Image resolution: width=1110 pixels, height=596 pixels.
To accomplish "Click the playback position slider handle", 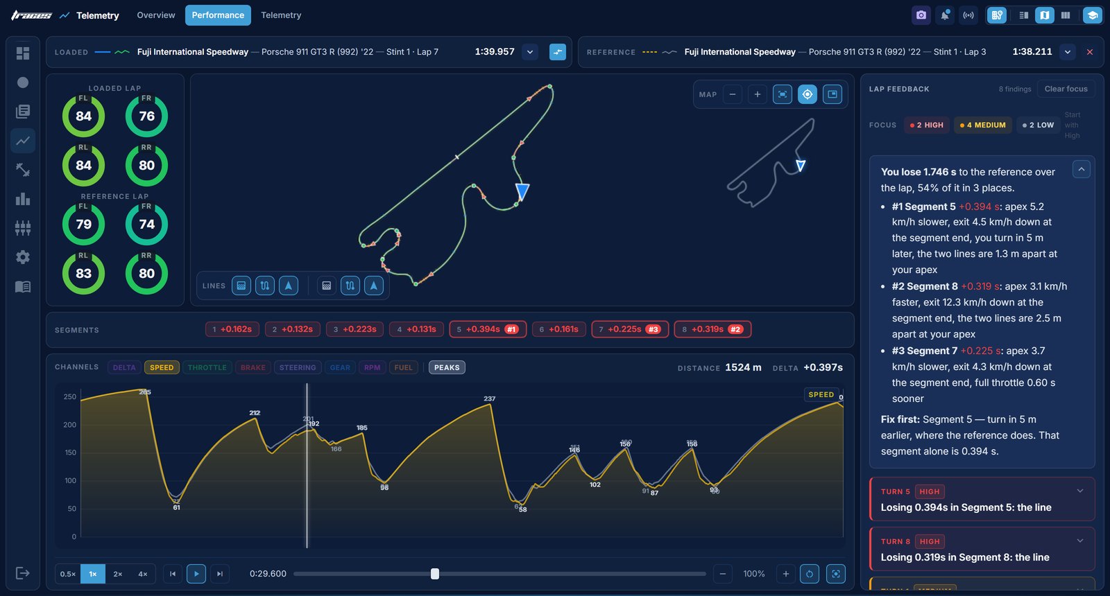I will click(x=435, y=574).
